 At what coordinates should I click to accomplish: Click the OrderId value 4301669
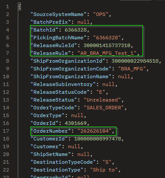coord(76,123)
